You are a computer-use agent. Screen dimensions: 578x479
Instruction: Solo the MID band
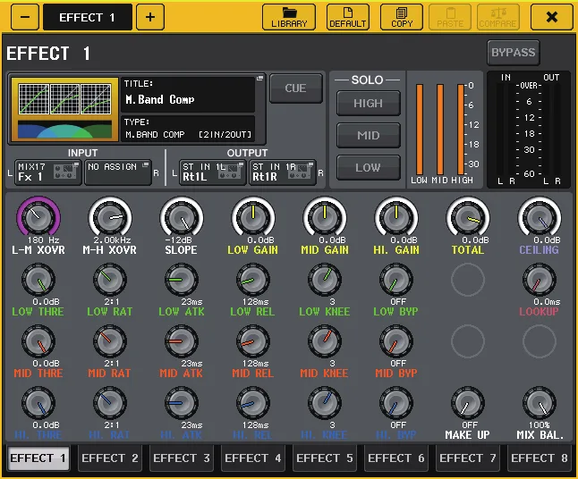369,136
